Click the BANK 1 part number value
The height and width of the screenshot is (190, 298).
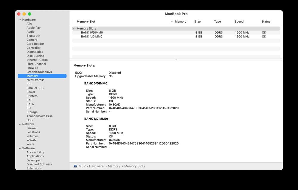(x=144, y=144)
